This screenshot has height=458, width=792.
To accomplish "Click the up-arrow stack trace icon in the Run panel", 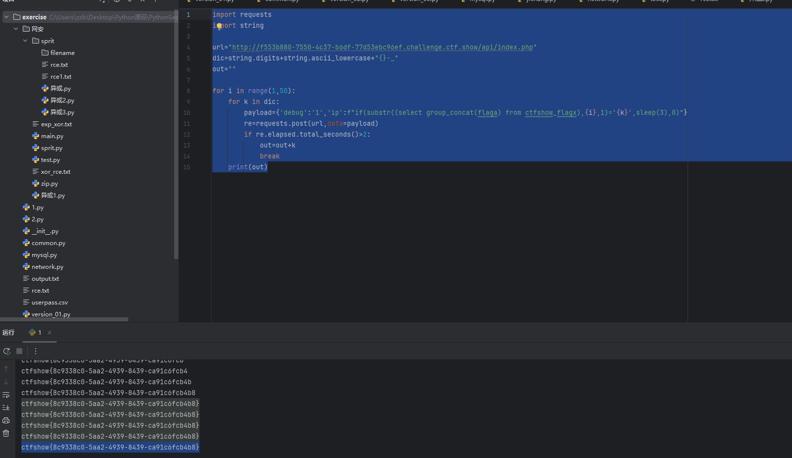I will point(6,369).
